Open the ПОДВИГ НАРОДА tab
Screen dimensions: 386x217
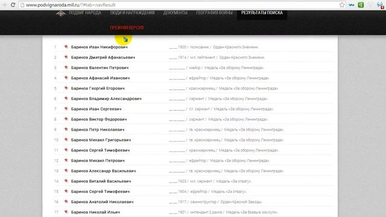(x=85, y=13)
